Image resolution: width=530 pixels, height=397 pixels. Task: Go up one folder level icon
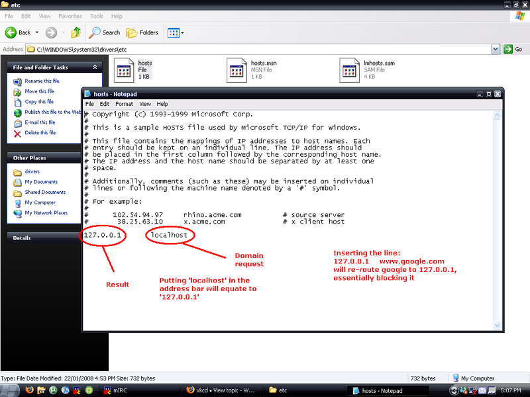pos(76,32)
